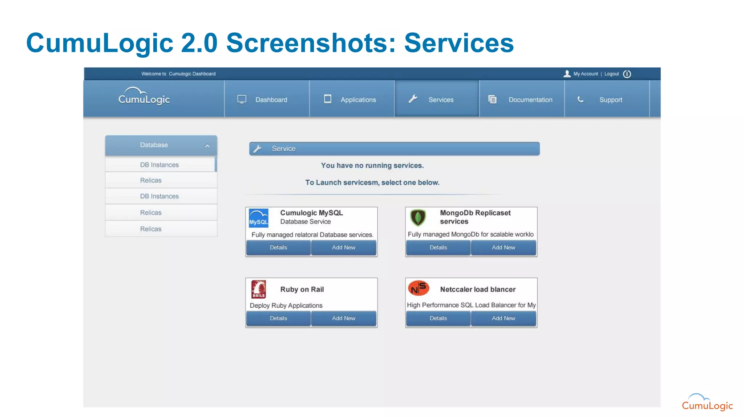Screen dimensions: 744x418
Task: Click the Ruby on Rail title text
Action: coord(302,290)
